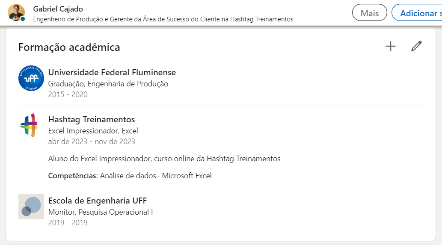Viewport: 442px width, 245px height.
Task: Open the Universidade Federal Fluminense entry title
Action: click(112, 72)
